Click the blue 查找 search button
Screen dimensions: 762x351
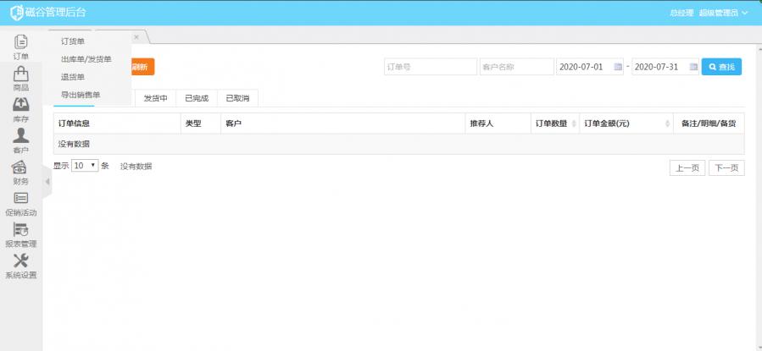tap(721, 67)
